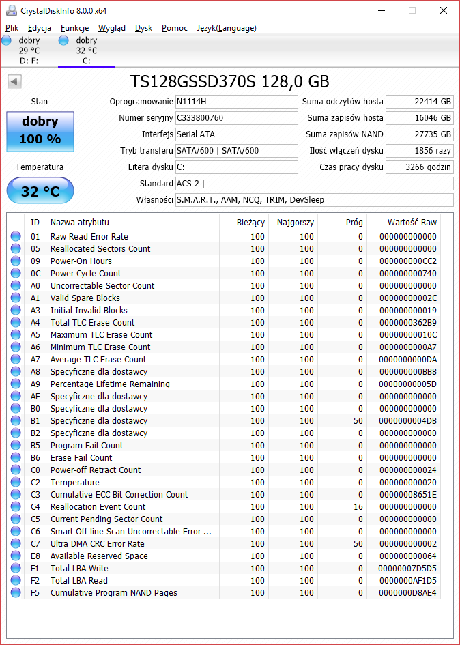Open the Wygląd menu
Image resolution: width=460 pixels, height=645 pixels.
(x=112, y=28)
